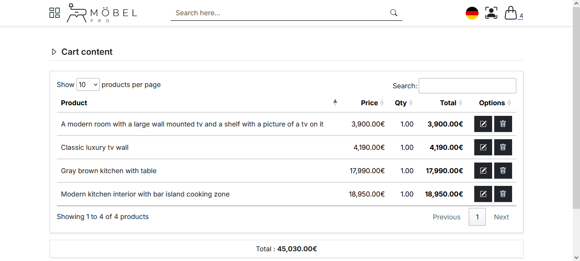This screenshot has height=261, width=580.
Task: Delete the Classic luxury tv wall item
Action: coord(503,147)
